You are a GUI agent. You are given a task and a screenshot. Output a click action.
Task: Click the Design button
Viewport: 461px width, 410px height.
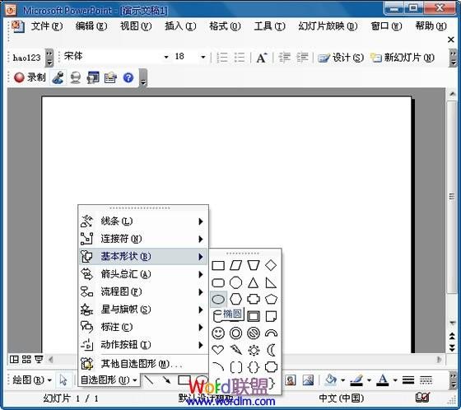[341, 58]
